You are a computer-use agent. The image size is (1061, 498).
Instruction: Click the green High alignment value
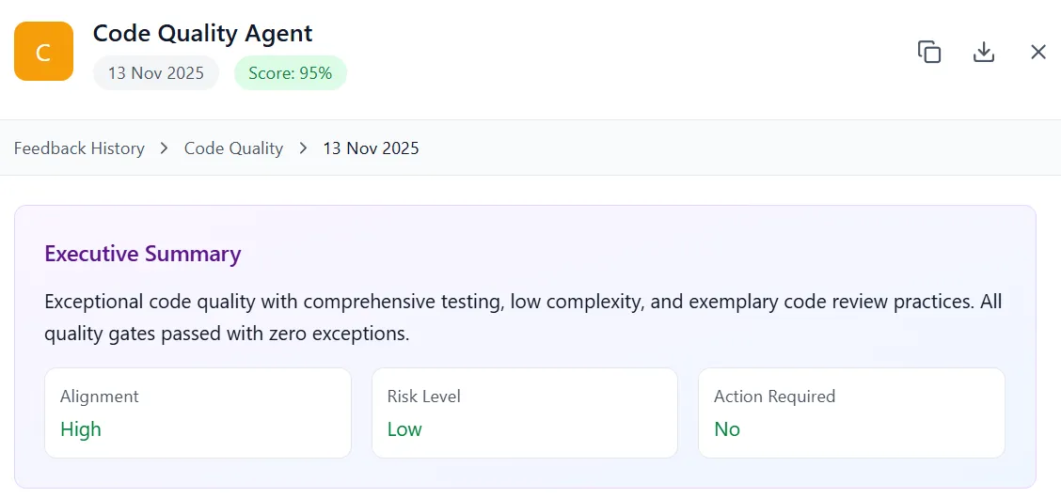coord(81,429)
